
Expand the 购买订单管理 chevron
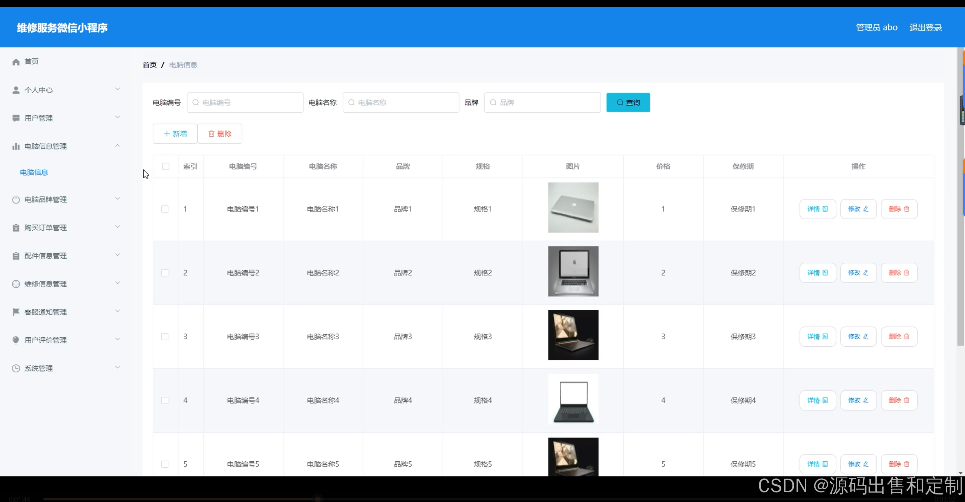tap(117, 227)
